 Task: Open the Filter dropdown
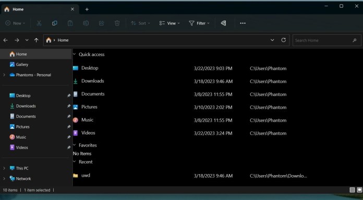coord(199,23)
